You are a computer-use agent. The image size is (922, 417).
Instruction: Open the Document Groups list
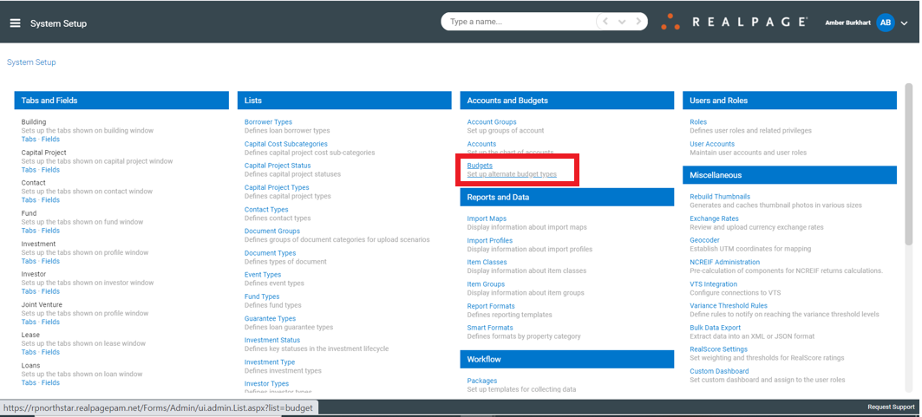click(272, 231)
